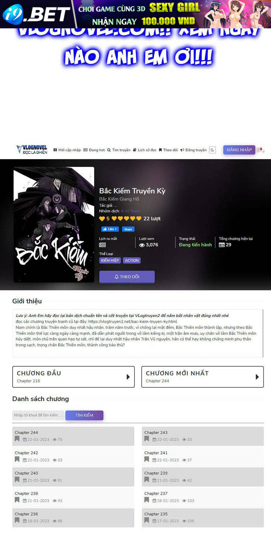This screenshot has width=271, height=536.
Task: Click the bookmark icon for Chapter 240
Action: (17, 480)
